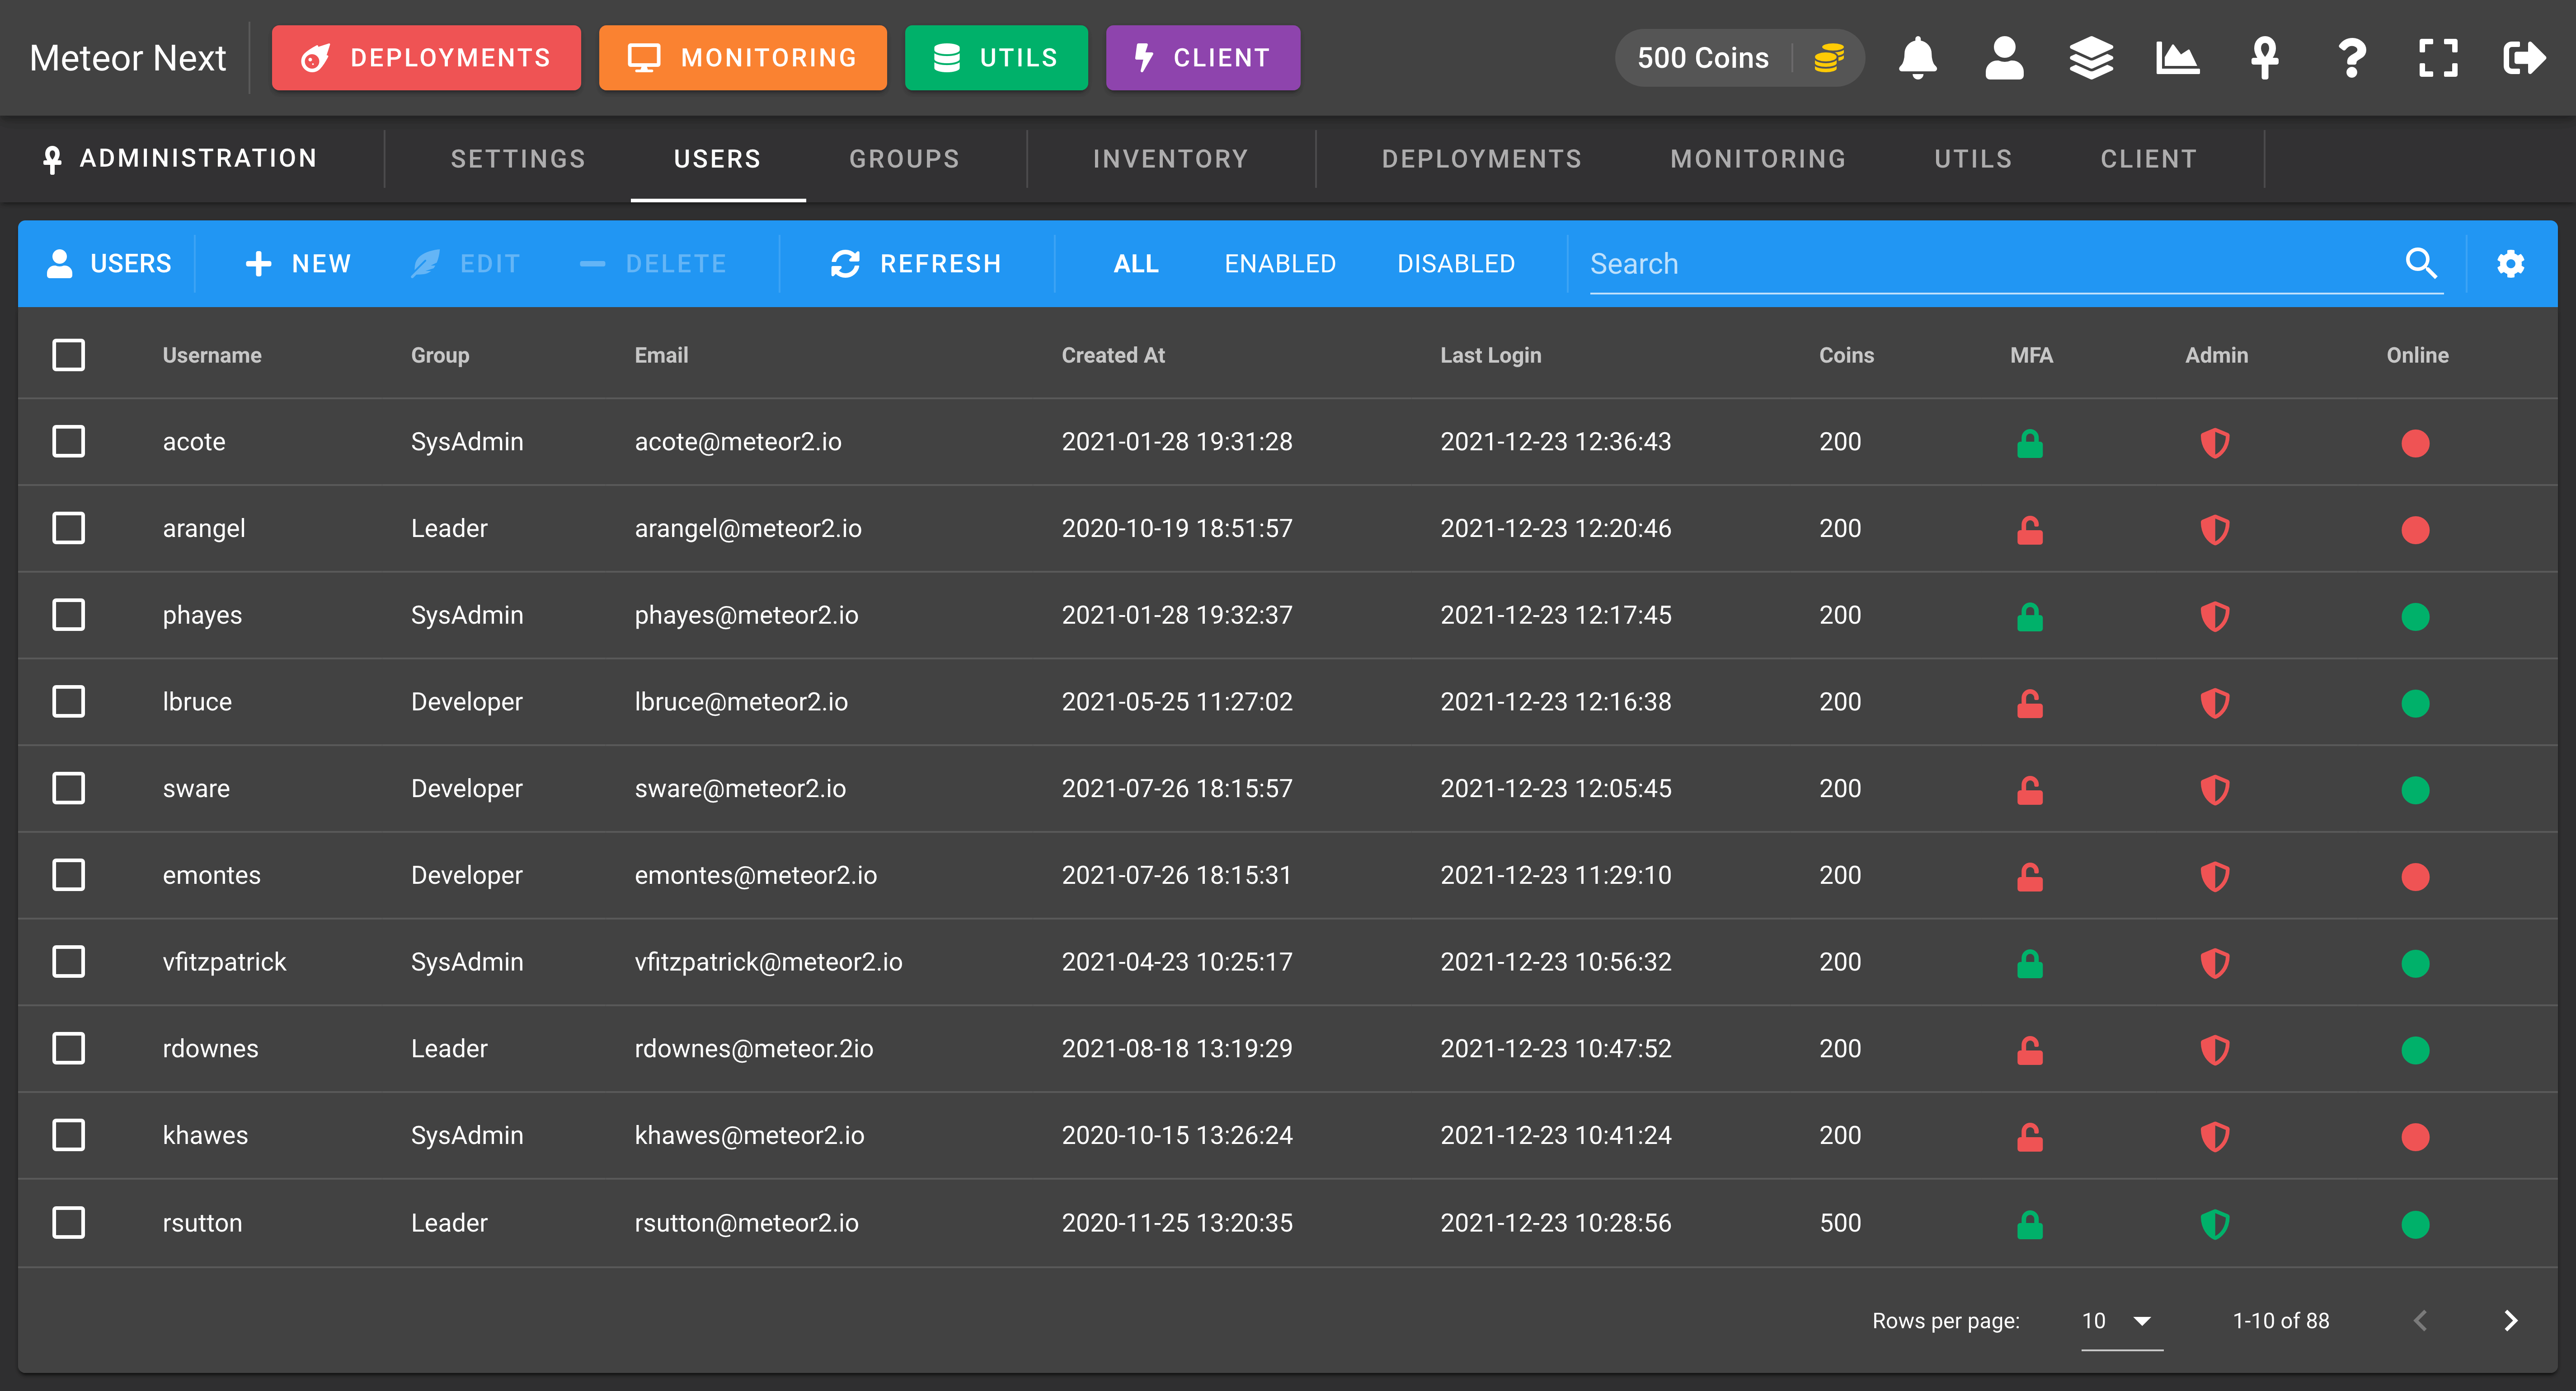Click the NEW user button
The width and height of the screenshot is (2576, 1391).
point(297,264)
